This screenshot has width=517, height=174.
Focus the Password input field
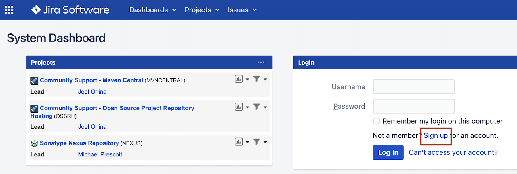[x=413, y=106]
